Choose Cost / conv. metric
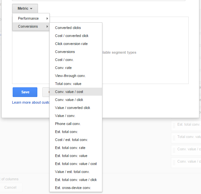Screen dimensions: 201x194 point(76,60)
